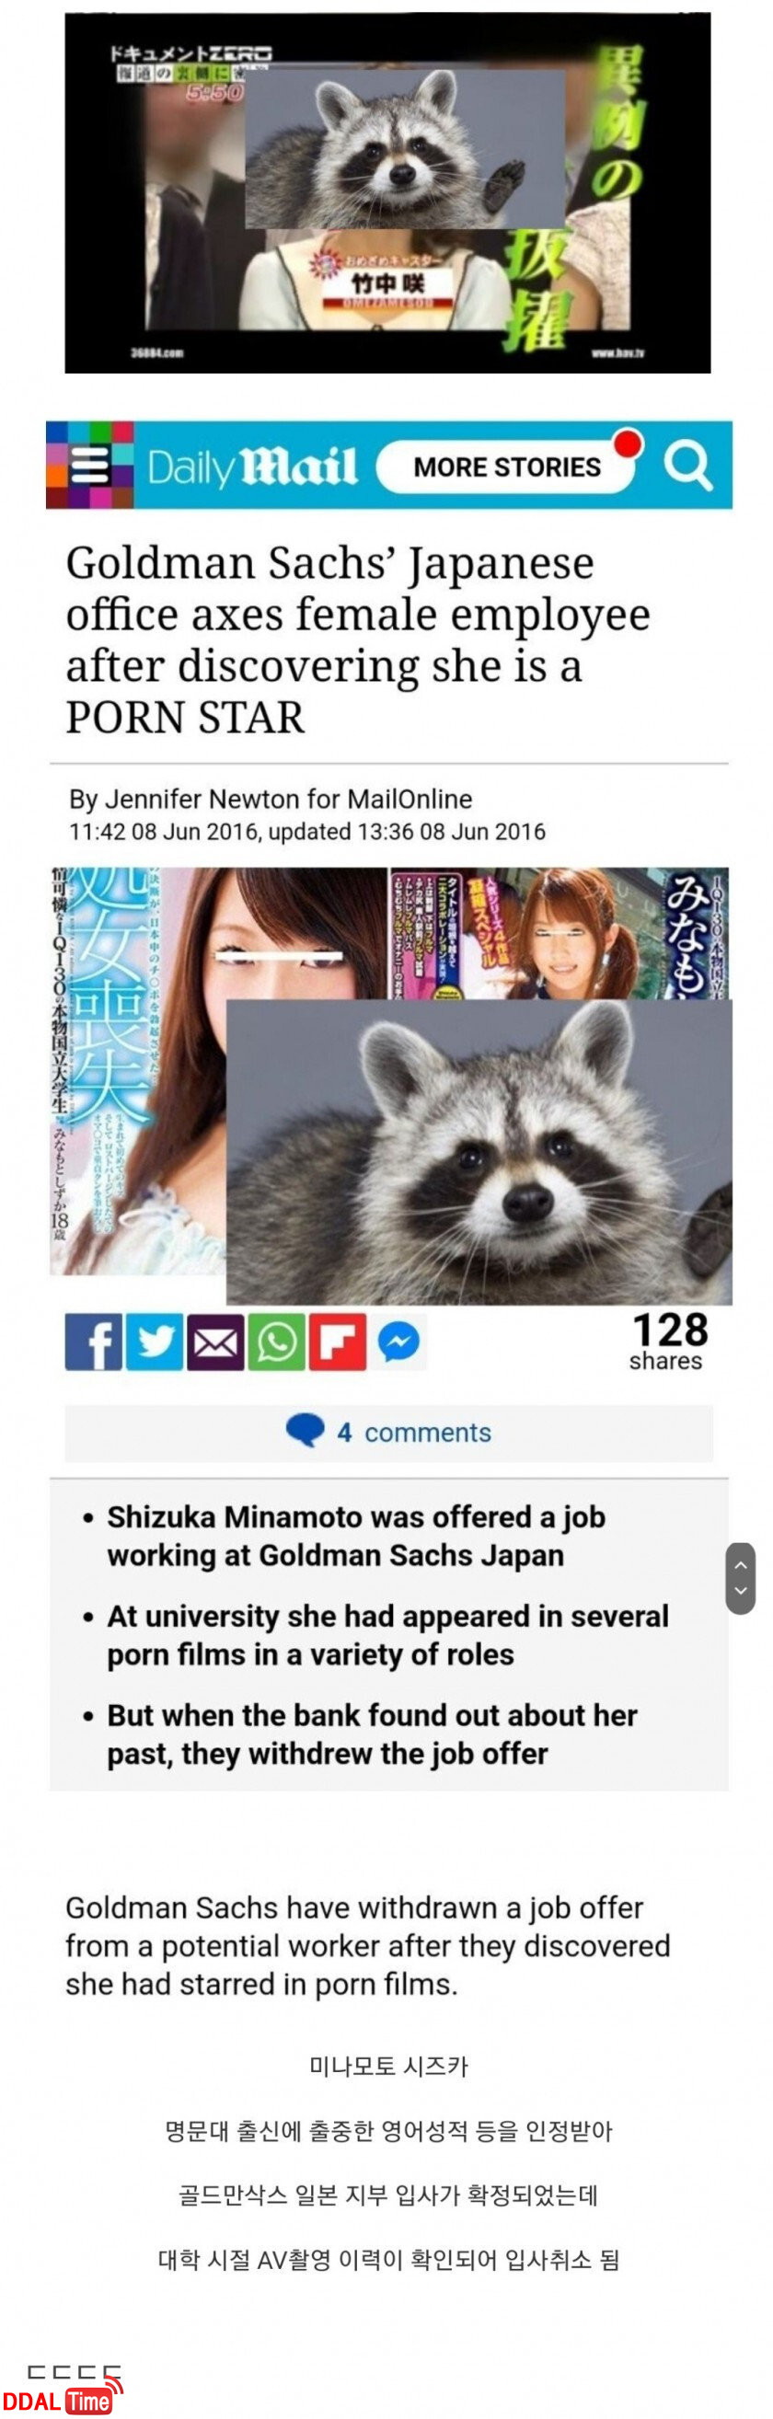The height and width of the screenshot is (2419, 773).
Task: Share article via email icon
Action: (215, 1342)
